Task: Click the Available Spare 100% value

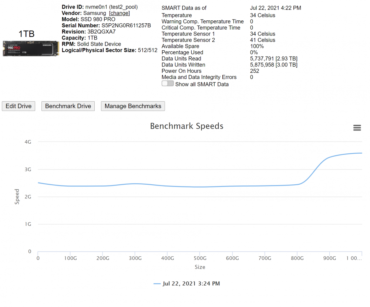Action: point(257,46)
